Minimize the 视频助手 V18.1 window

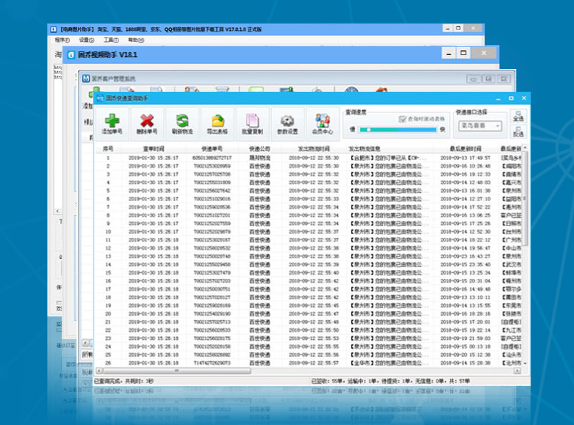(x=449, y=54)
